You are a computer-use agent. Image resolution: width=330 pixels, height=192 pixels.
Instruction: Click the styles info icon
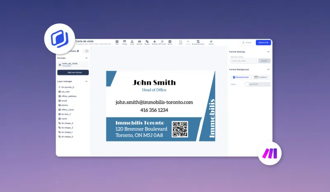78,51
